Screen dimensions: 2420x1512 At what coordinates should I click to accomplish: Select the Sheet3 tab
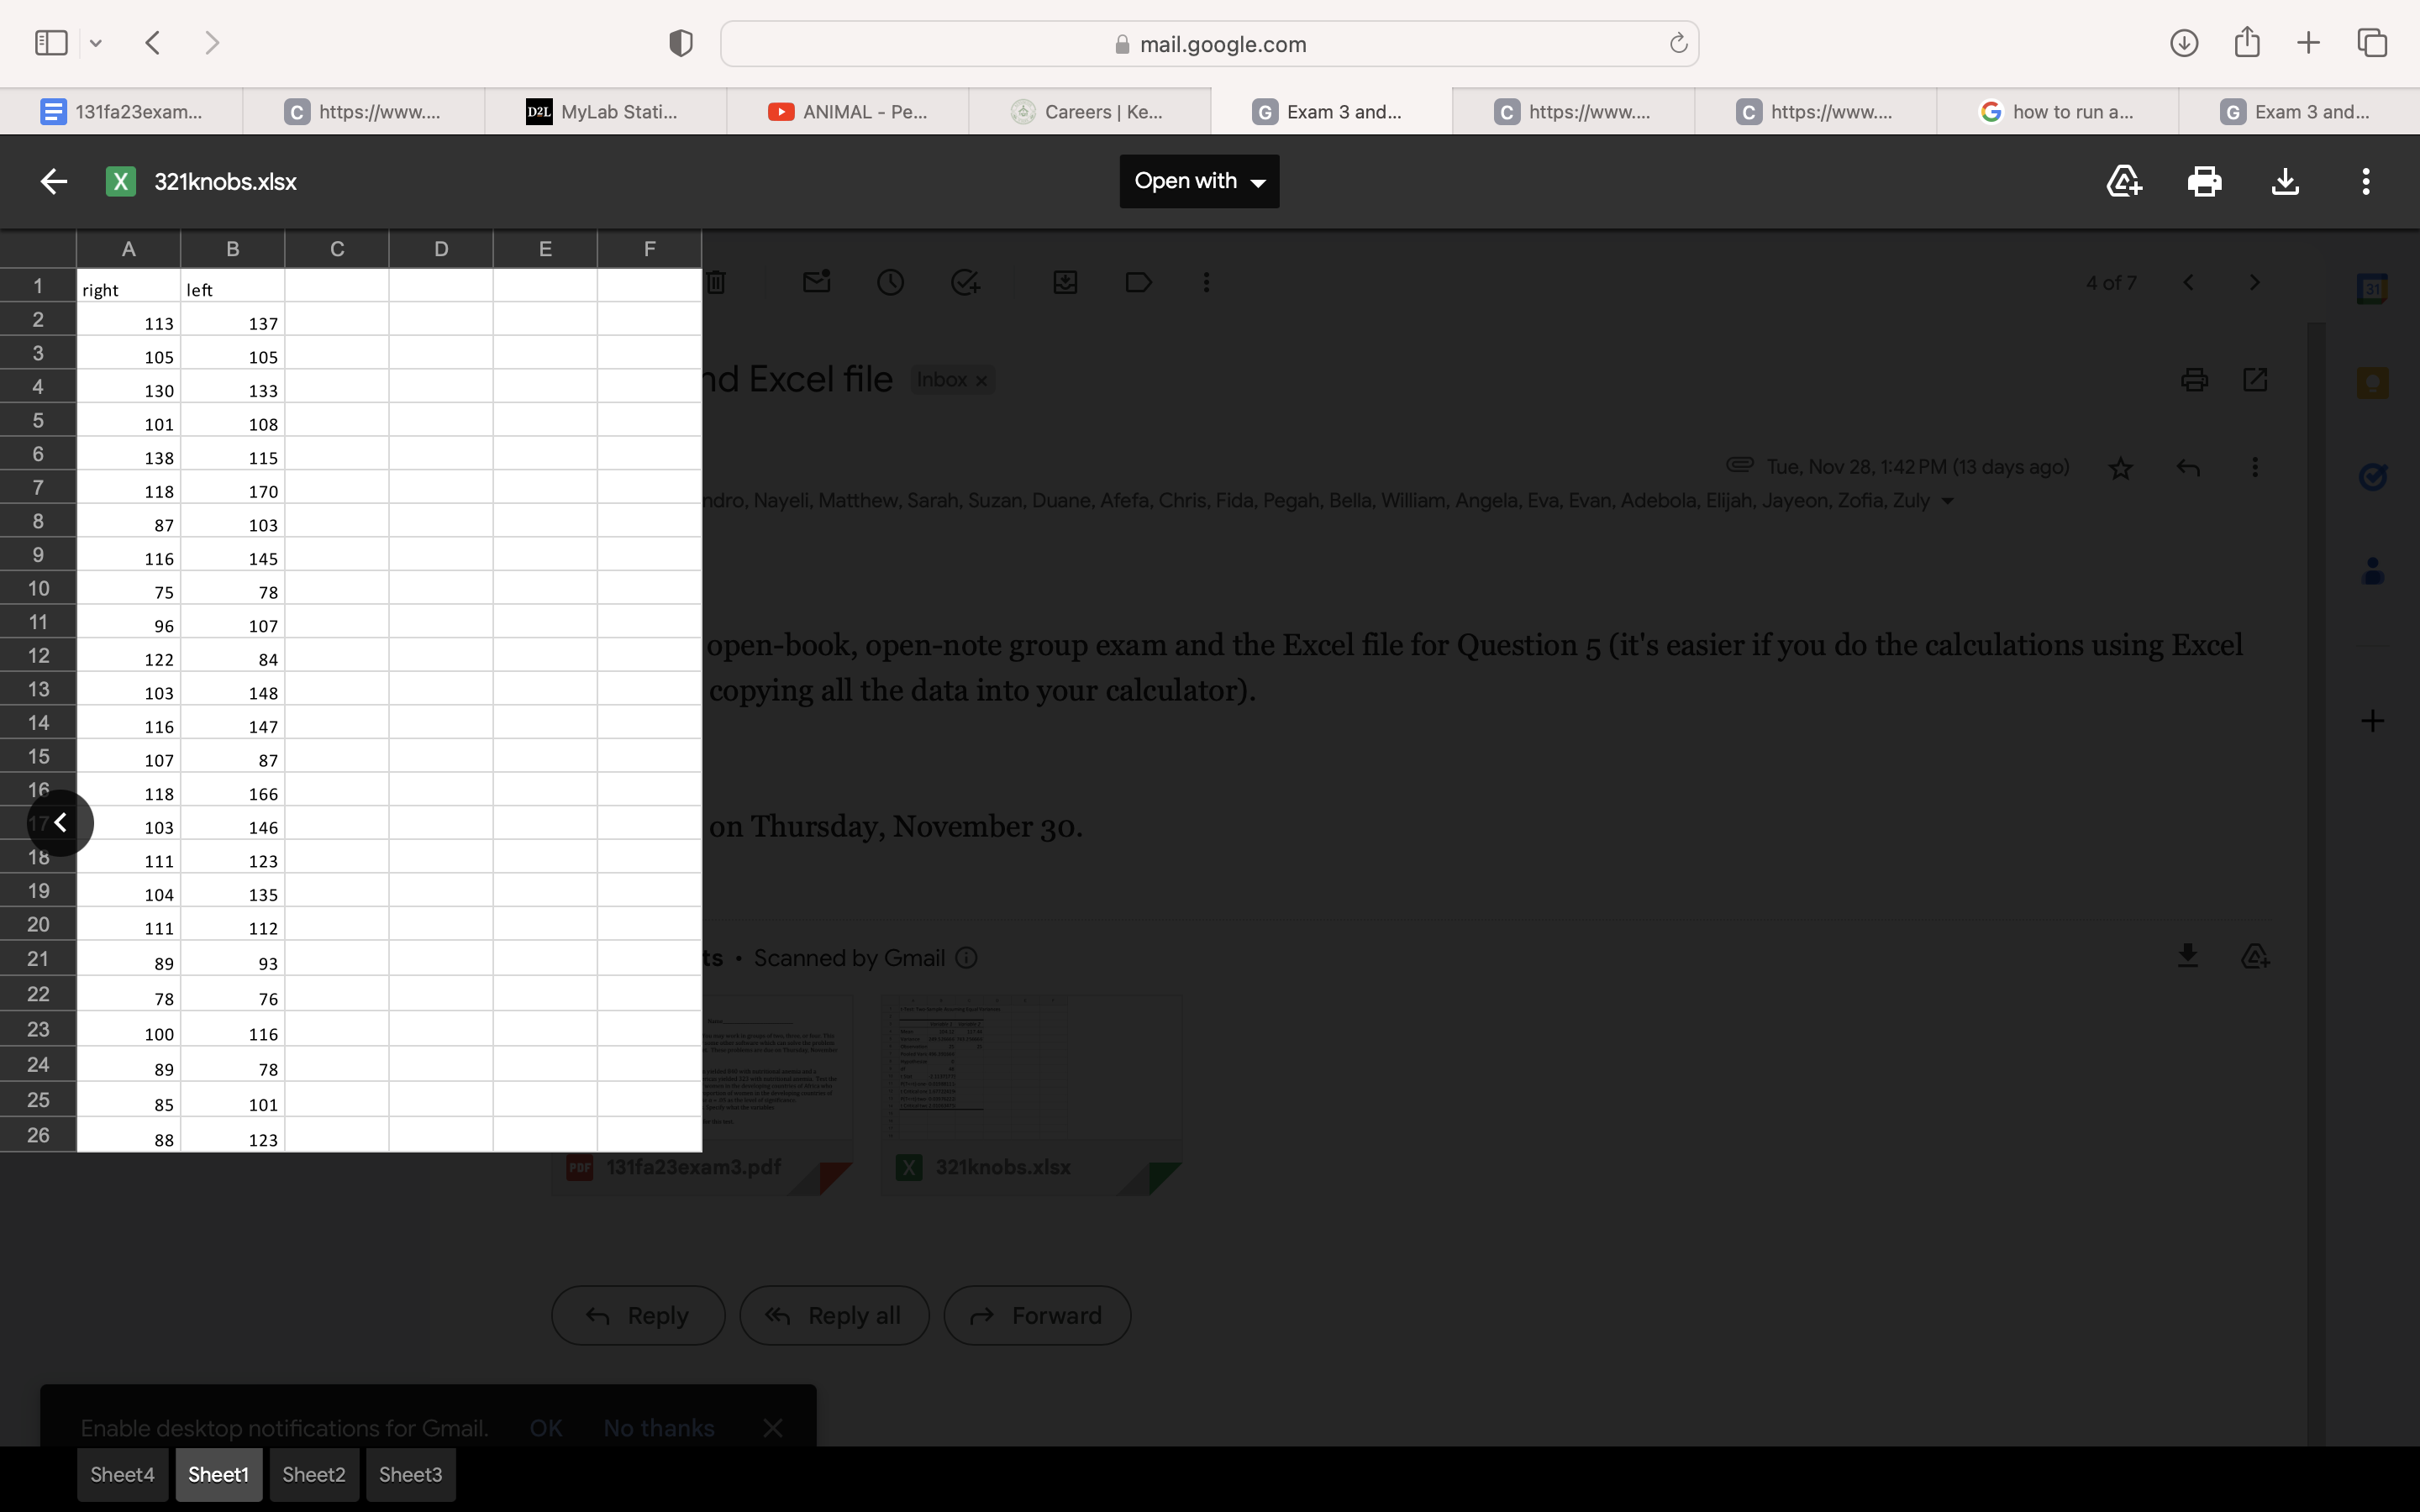pyautogui.click(x=410, y=1474)
